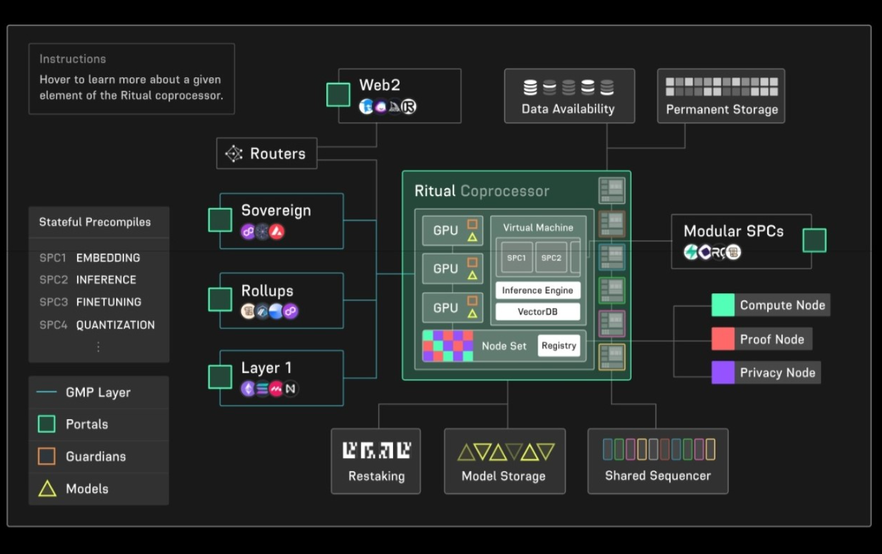The image size is (882, 554).
Task: Select SPC2 INFERENCE in the Stateful Precompiles list
Action: pyautogui.click(x=88, y=280)
